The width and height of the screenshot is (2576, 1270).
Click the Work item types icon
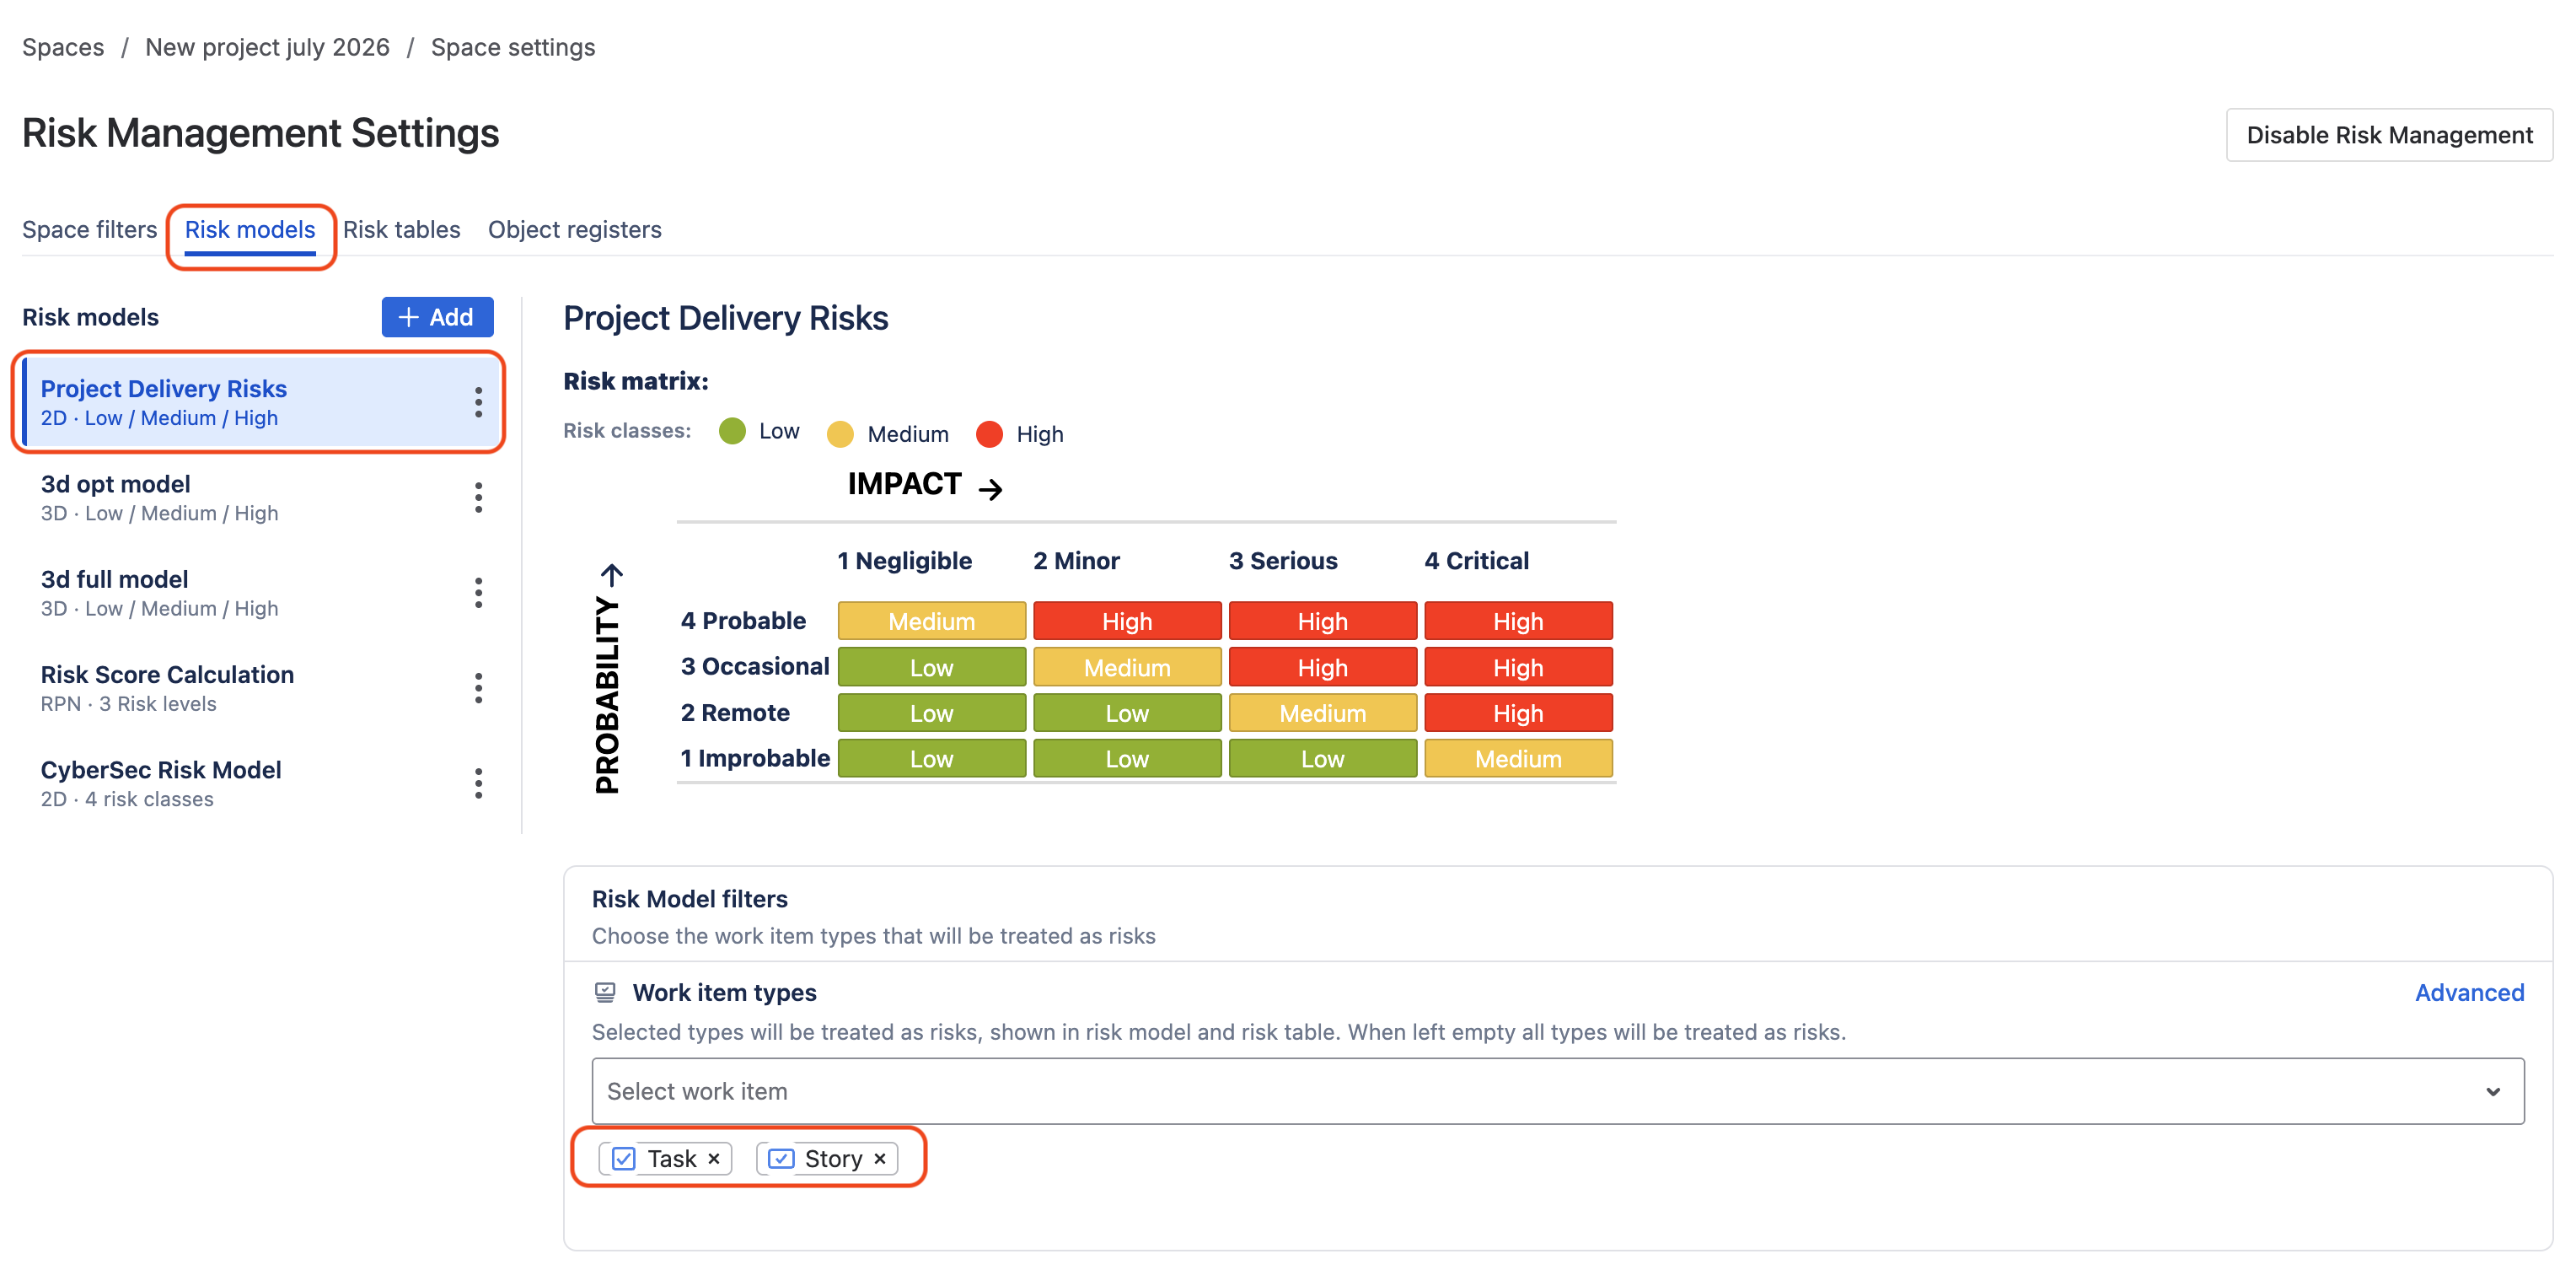click(605, 992)
